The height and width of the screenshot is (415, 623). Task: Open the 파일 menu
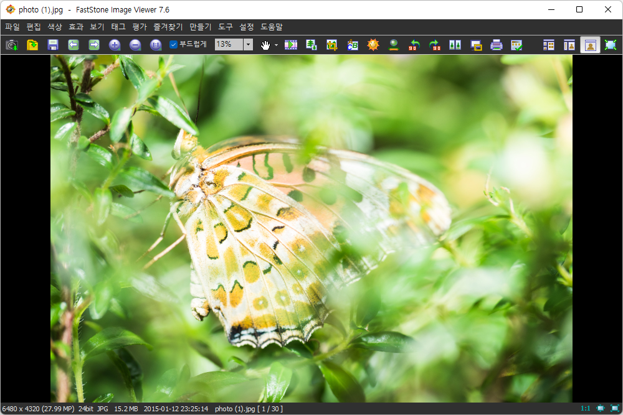[12, 27]
